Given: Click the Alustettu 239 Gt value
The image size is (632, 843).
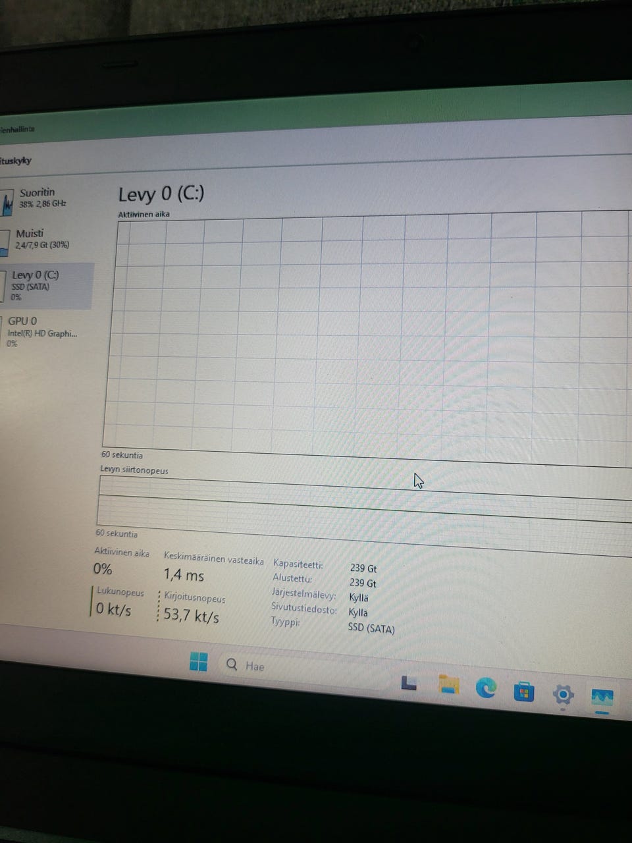Looking at the screenshot, I should (x=363, y=583).
